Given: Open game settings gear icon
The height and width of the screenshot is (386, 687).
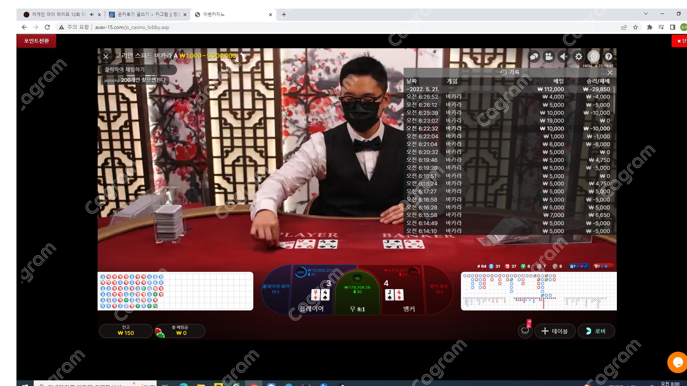Looking at the screenshot, I should pos(579,57).
